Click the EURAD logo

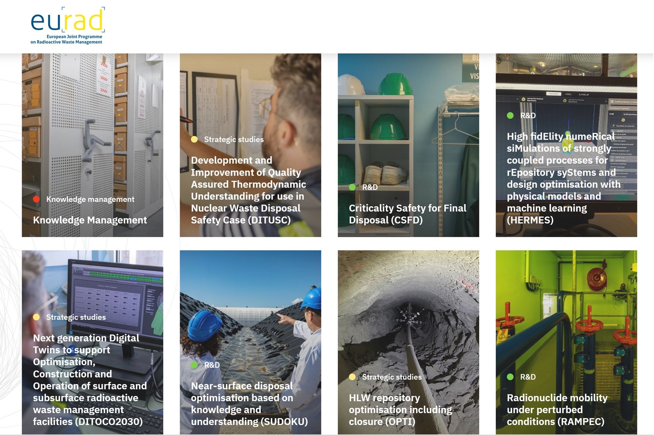67,26
